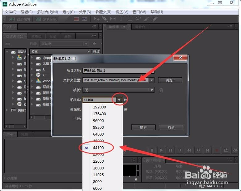Switch to 波形编辑 waveform view
Image resolution: width=241 pixels, height=191 pixels.
pos(20,19)
